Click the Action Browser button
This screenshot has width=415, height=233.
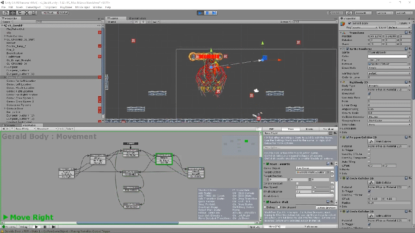pyautogui.click(x=326, y=208)
